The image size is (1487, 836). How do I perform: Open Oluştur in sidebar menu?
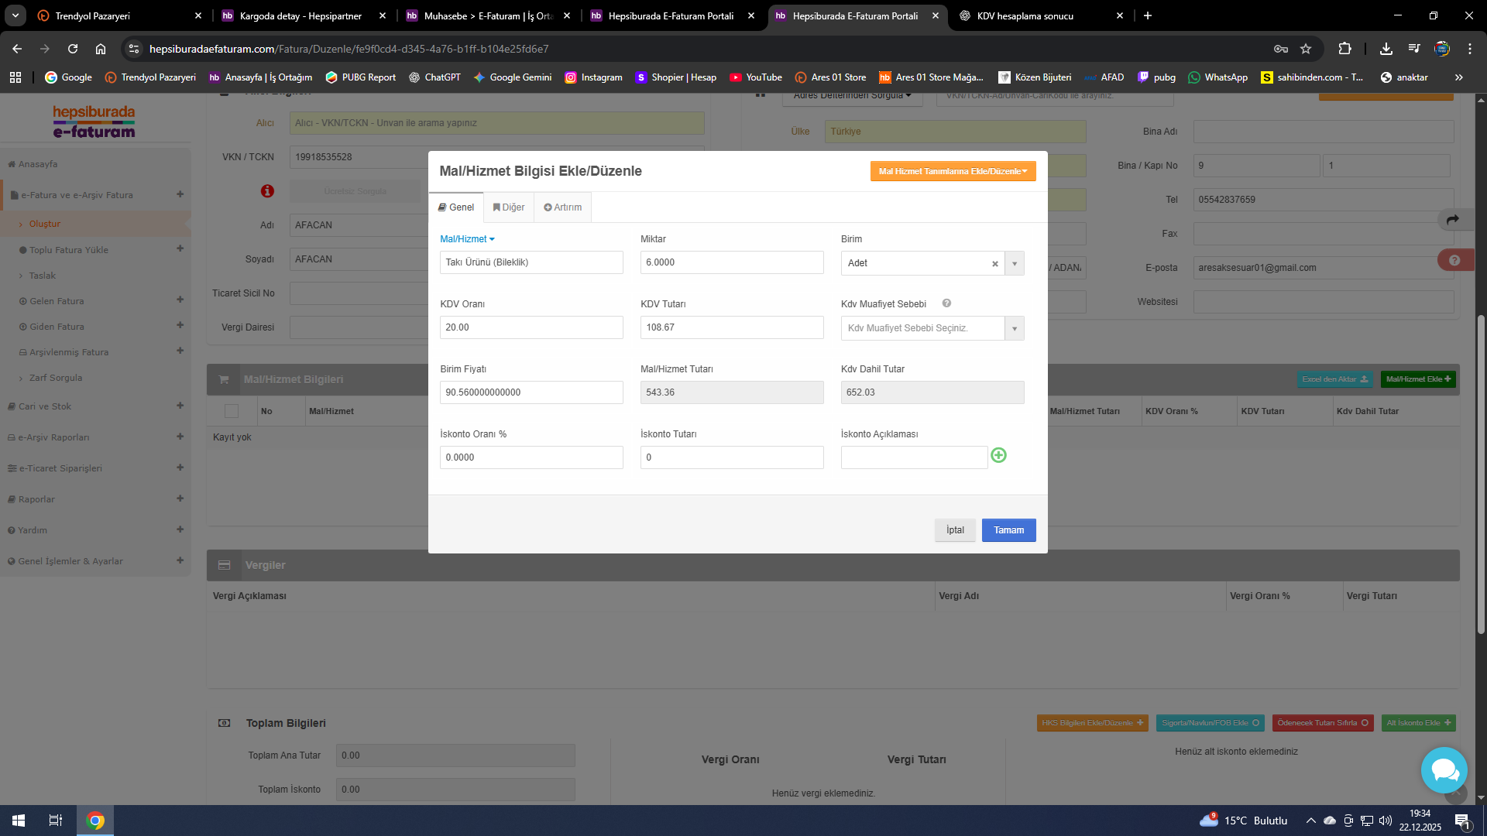pos(45,224)
